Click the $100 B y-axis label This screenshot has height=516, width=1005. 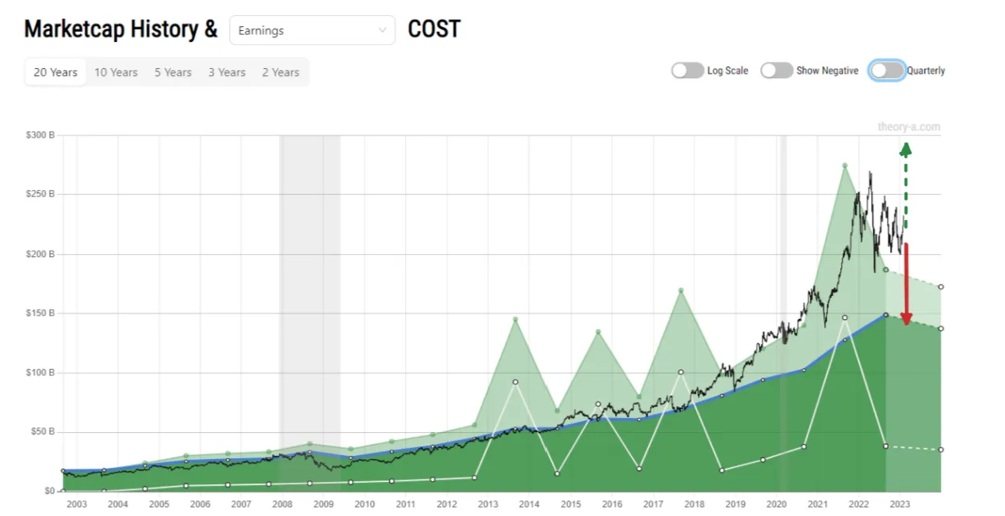click(x=41, y=373)
